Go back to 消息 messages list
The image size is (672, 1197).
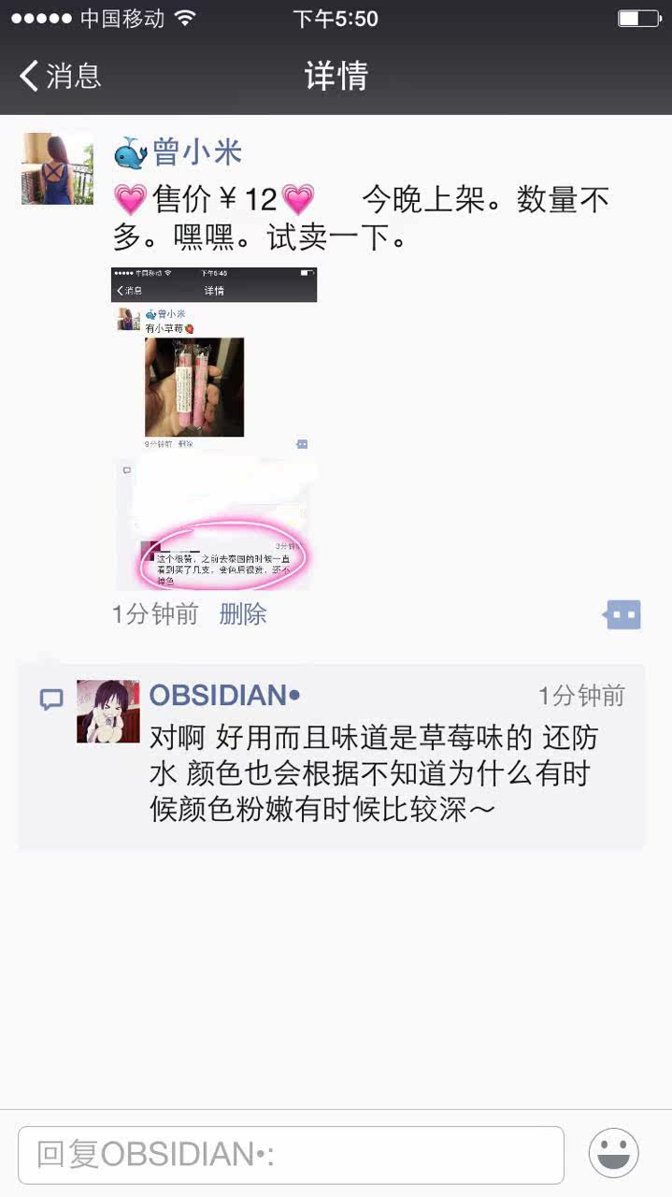[61, 76]
